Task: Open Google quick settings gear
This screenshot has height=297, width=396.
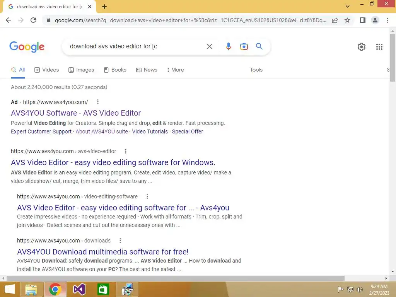Action: point(362,47)
